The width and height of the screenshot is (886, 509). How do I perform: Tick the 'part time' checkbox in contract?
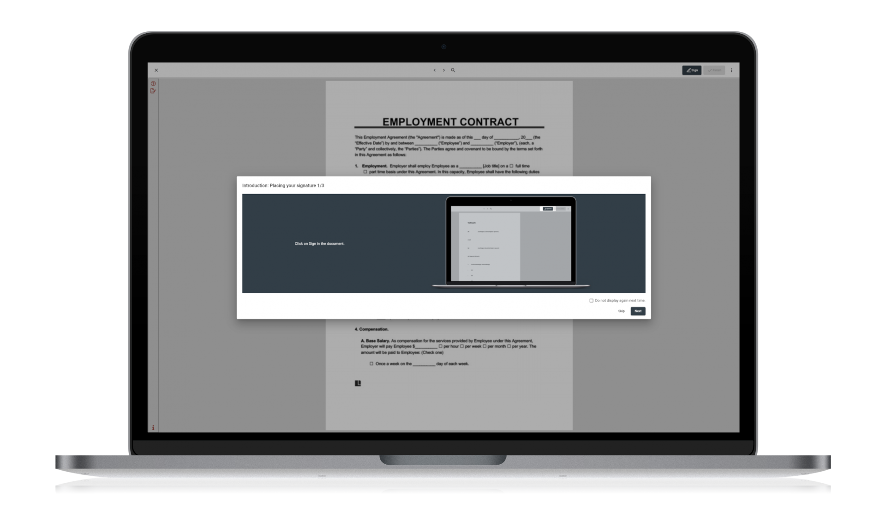coord(365,172)
